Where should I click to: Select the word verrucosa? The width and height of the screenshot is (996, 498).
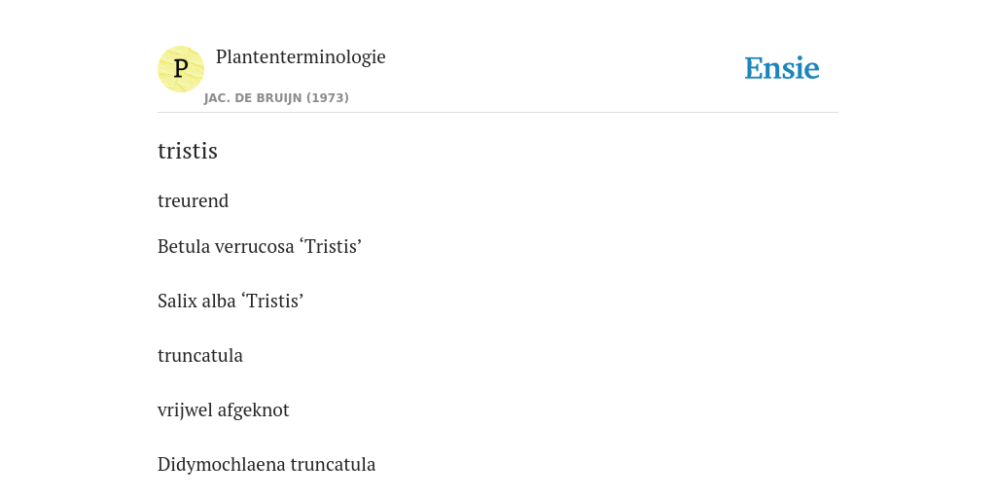(254, 246)
